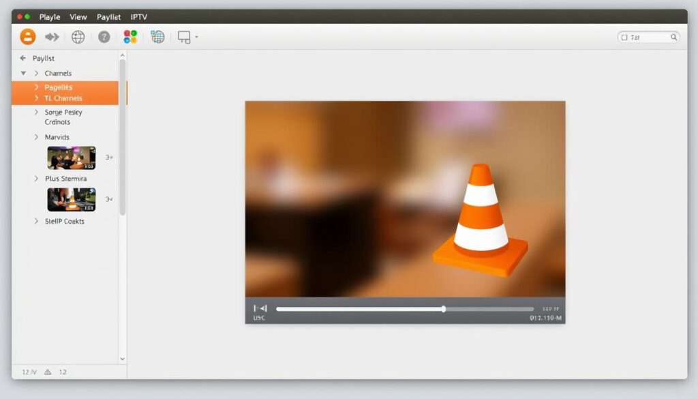This screenshot has width=698, height=399.
Task: Select the highlighted TL Channels entry
Action: click(65, 98)
